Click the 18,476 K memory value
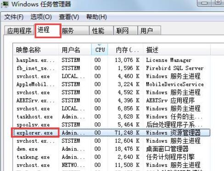The height and width of the screenshot is (171, 224). coord(127,149)
